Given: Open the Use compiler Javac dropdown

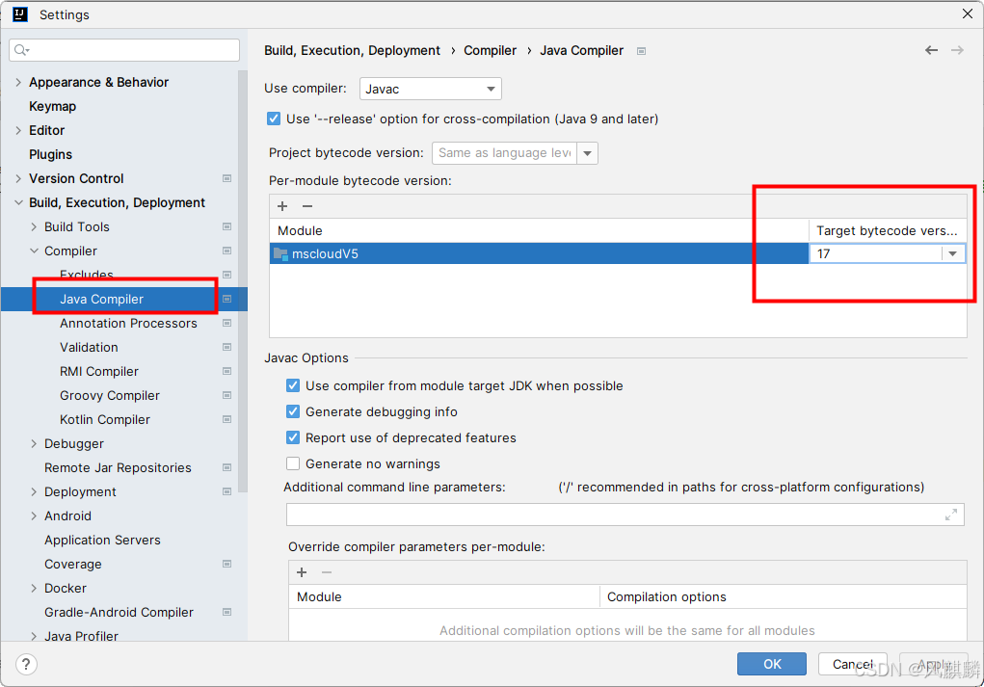Looking at the screenshot, I should pos(431,89).
